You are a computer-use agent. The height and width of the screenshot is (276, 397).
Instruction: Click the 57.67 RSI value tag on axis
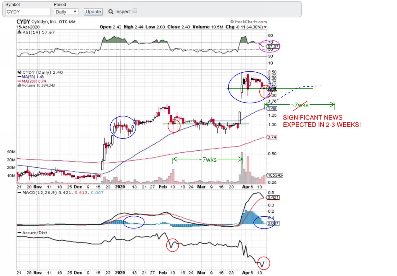(x=273, y=46)
